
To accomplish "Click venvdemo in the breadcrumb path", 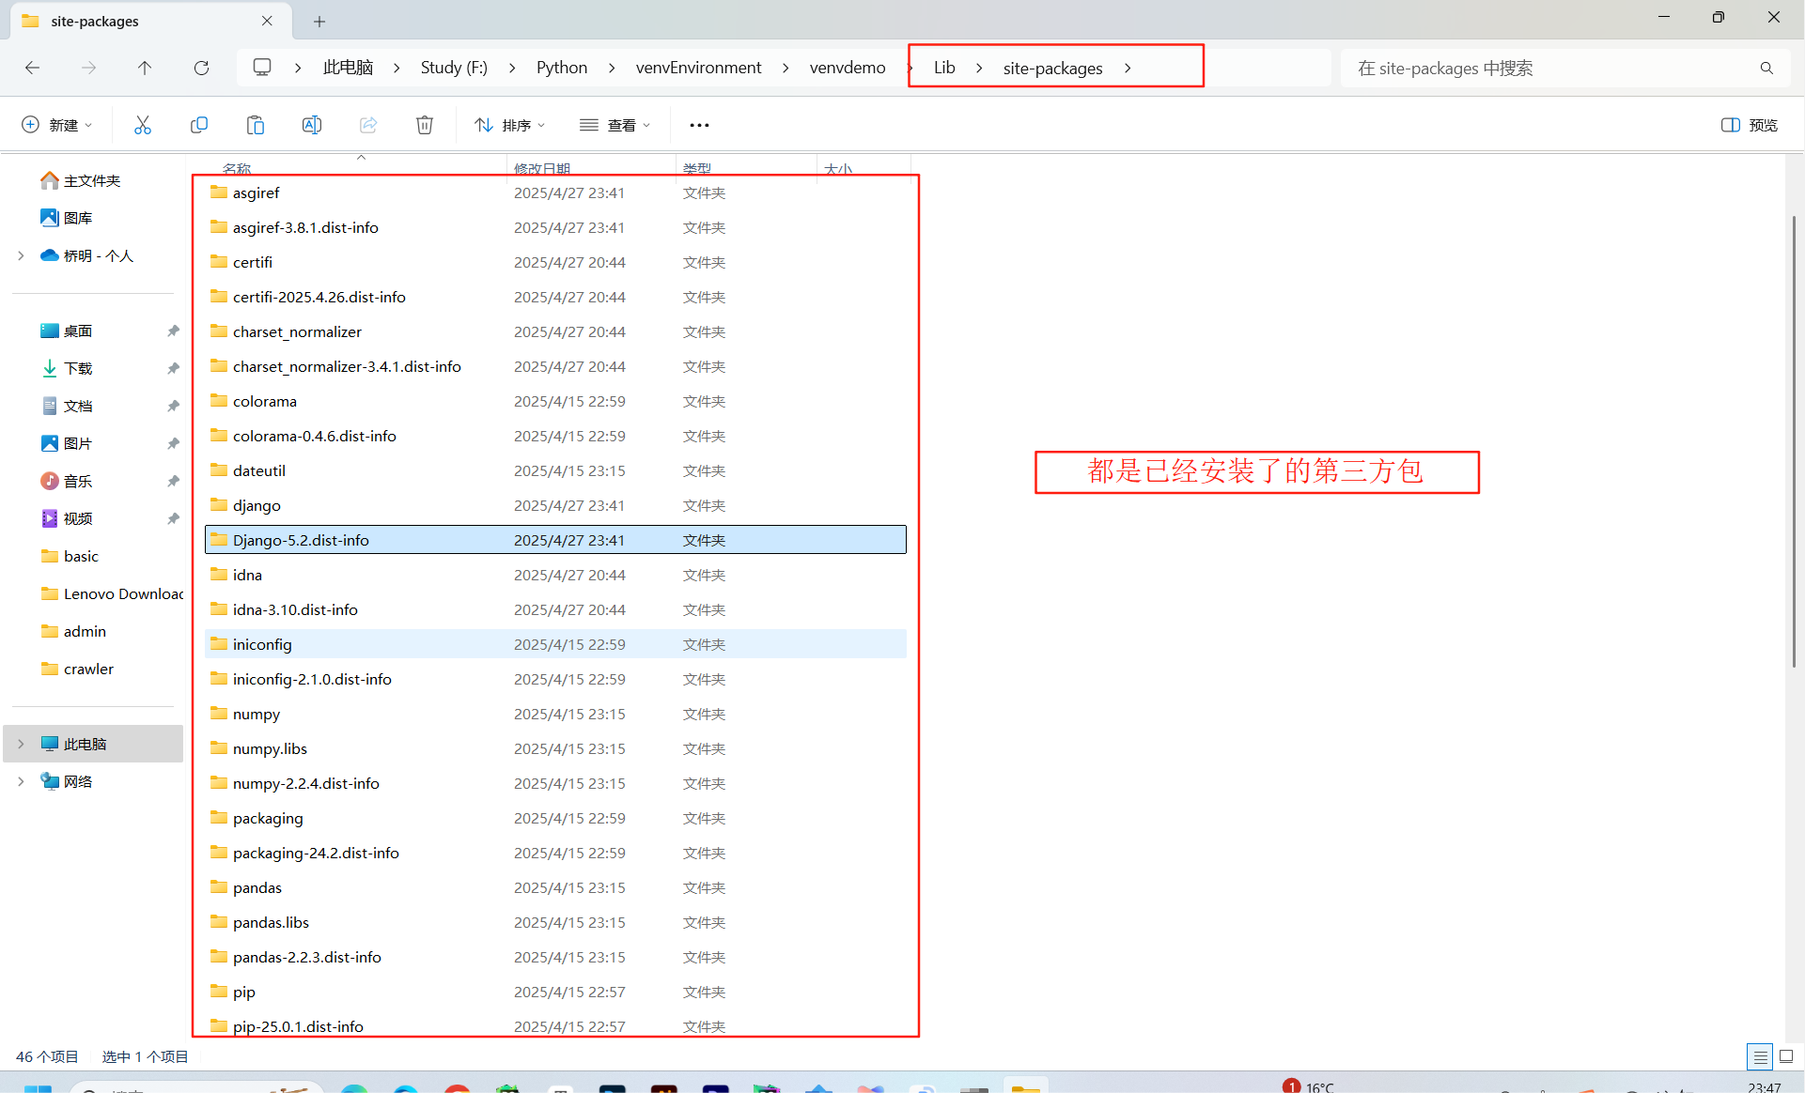I will pyautogui.click(x=848, y=68).
